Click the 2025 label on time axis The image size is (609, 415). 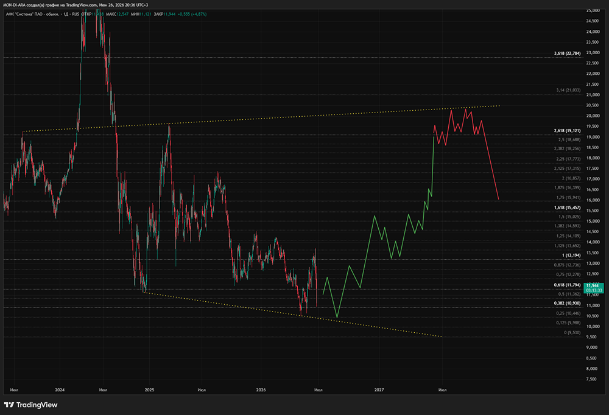tap(150, 390)
